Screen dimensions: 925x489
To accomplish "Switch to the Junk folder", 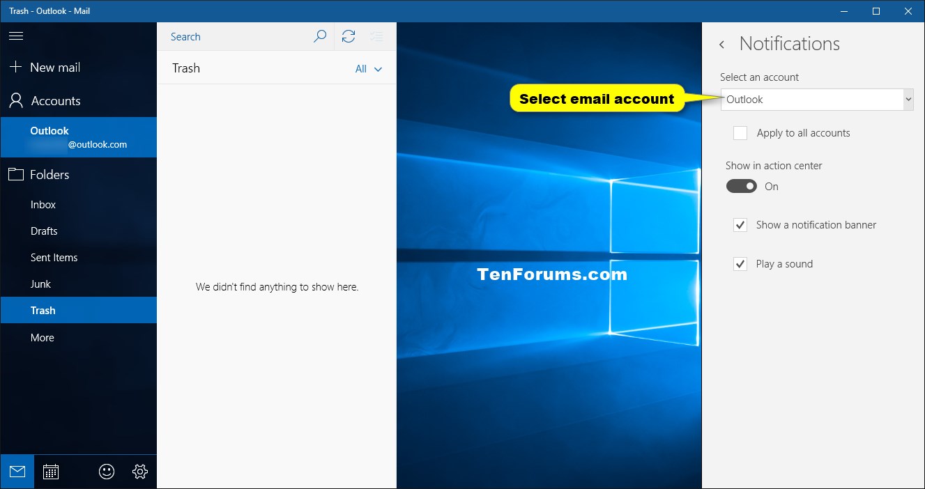I will click(40, 284).
